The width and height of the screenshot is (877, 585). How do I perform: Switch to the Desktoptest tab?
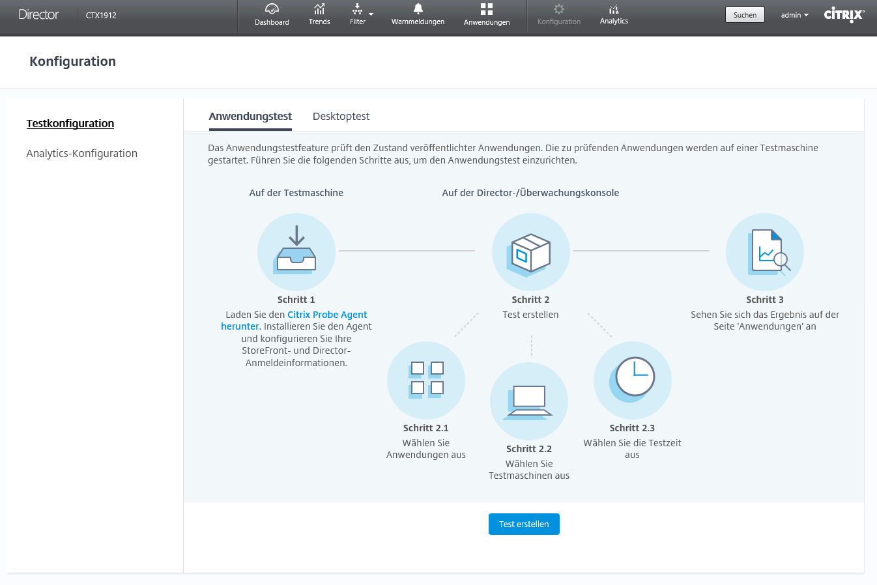[341, 116]
